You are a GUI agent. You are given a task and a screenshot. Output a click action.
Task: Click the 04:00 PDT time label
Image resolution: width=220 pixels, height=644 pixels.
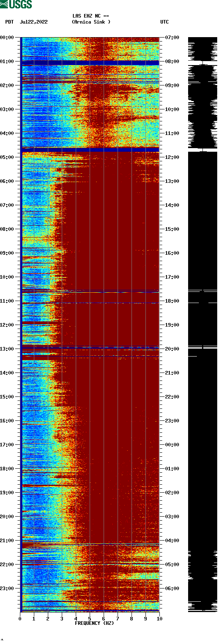pos(7,133)
